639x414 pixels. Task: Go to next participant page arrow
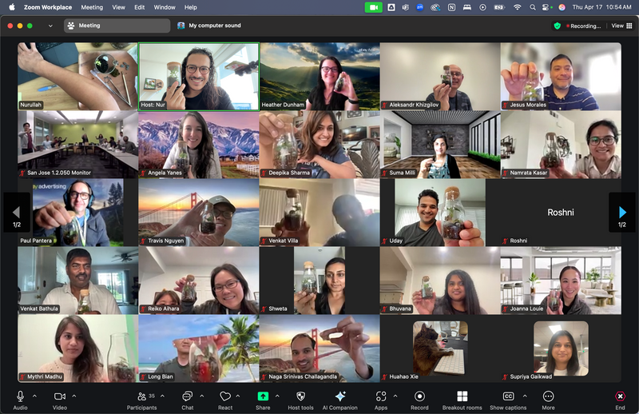coord(622,212)
